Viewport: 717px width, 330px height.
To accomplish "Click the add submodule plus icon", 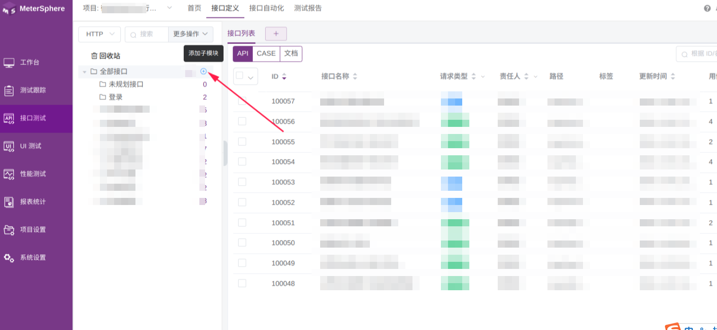I will click(x=204, y=71).
